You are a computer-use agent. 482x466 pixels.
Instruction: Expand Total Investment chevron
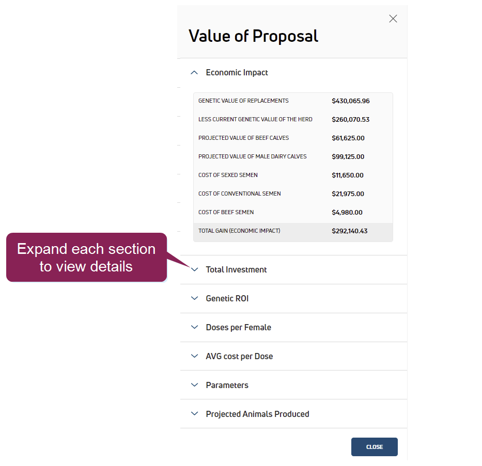(194, 270)
